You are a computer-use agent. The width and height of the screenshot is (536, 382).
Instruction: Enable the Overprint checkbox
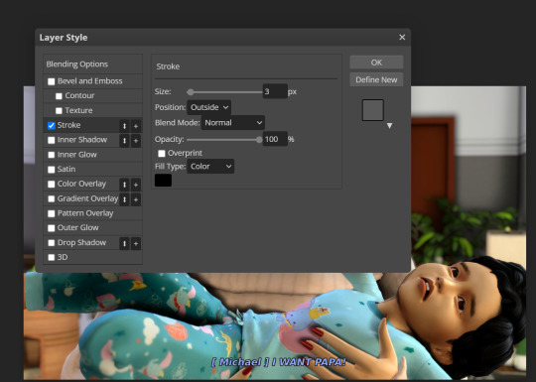coord(162,153)
